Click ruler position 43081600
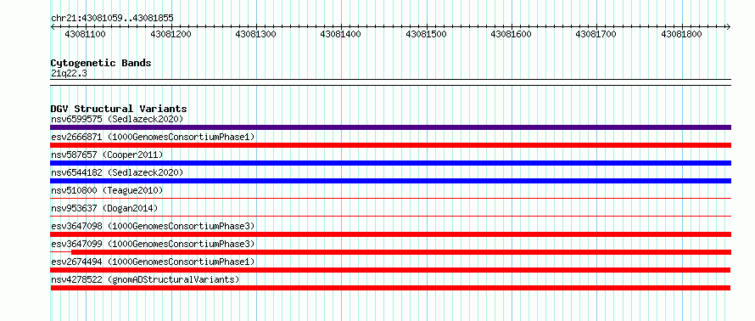 [511, 34]
